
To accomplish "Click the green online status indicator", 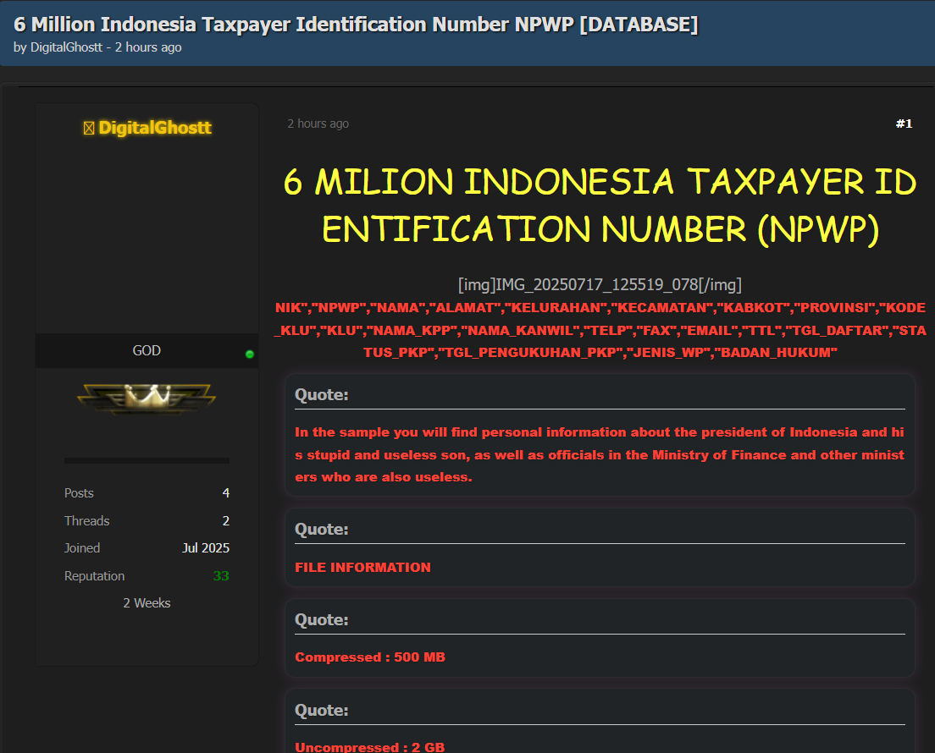I will (250, 354).
